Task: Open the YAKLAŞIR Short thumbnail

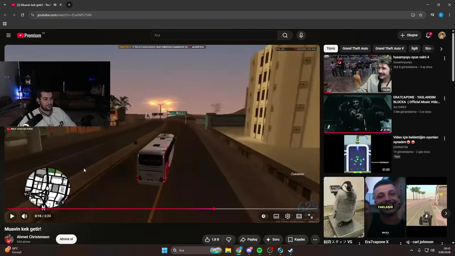Action: [x=385, y=207]
